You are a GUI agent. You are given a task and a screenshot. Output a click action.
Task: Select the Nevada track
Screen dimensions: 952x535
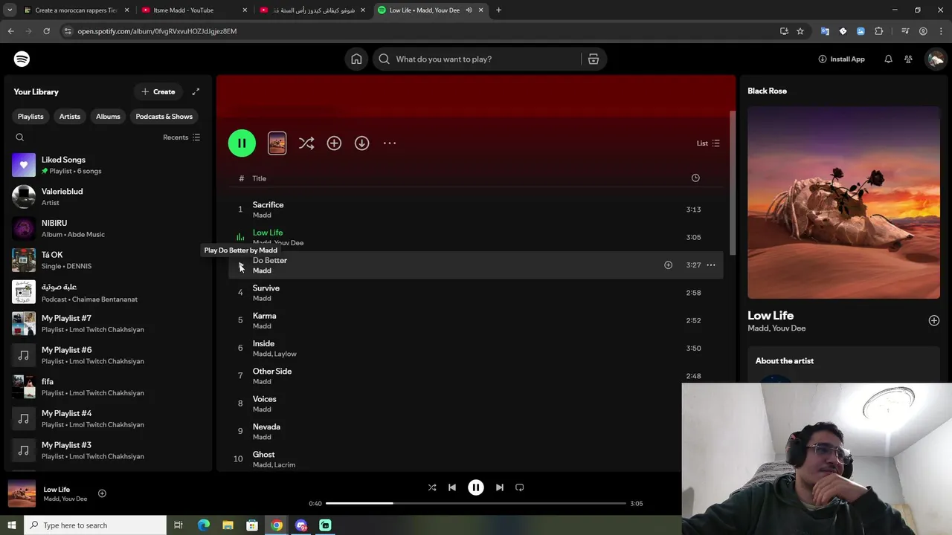pyautogui.click(x=475, y=431)
